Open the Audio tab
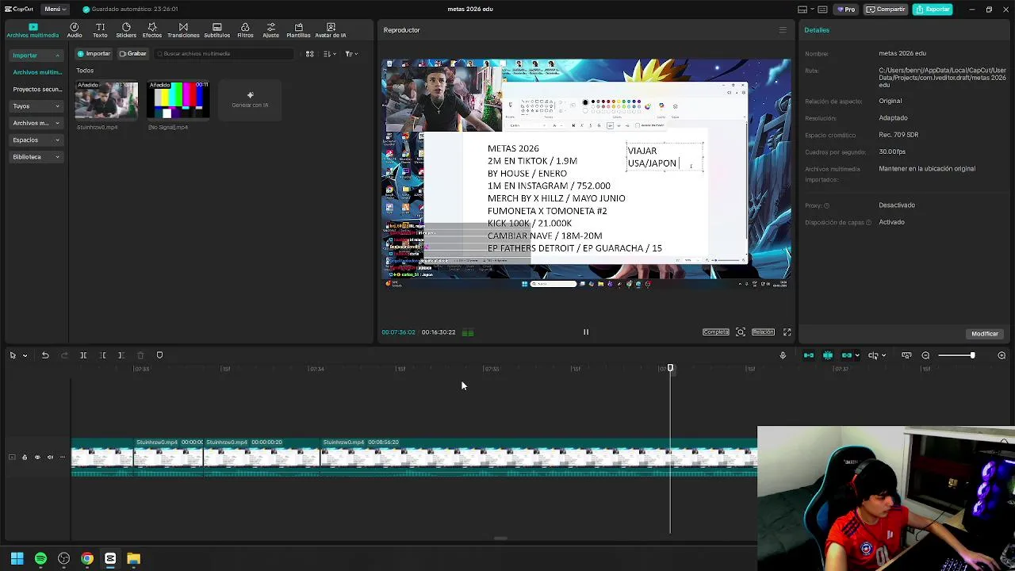The image size is (1015, 571). [75, 30]
